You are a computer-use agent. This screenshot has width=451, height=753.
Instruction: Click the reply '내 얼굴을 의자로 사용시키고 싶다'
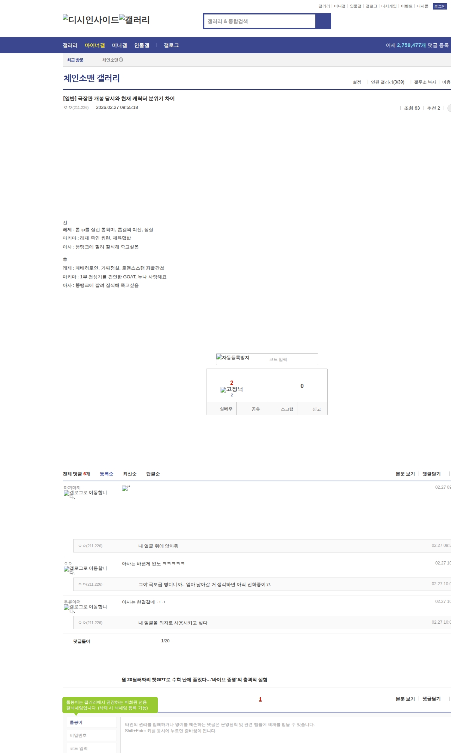173,623
